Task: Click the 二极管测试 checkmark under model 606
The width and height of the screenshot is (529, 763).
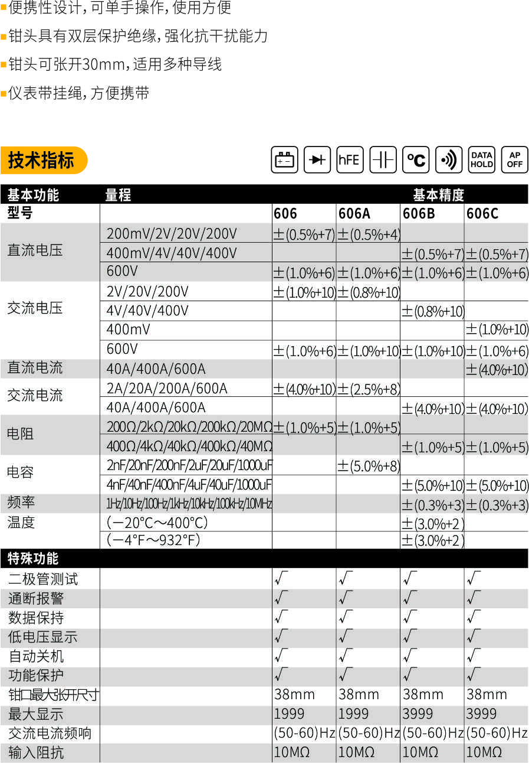Action: [x=281, y=579]
